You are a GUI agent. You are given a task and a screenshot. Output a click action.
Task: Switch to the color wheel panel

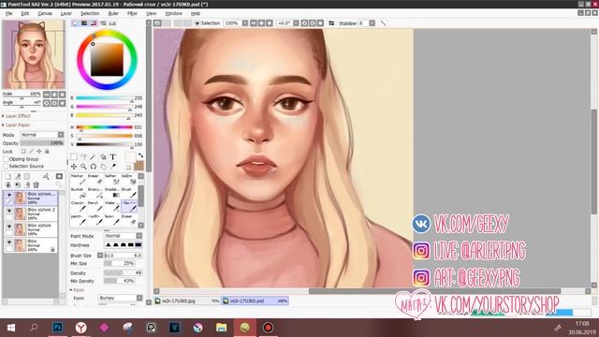(75, 23)
